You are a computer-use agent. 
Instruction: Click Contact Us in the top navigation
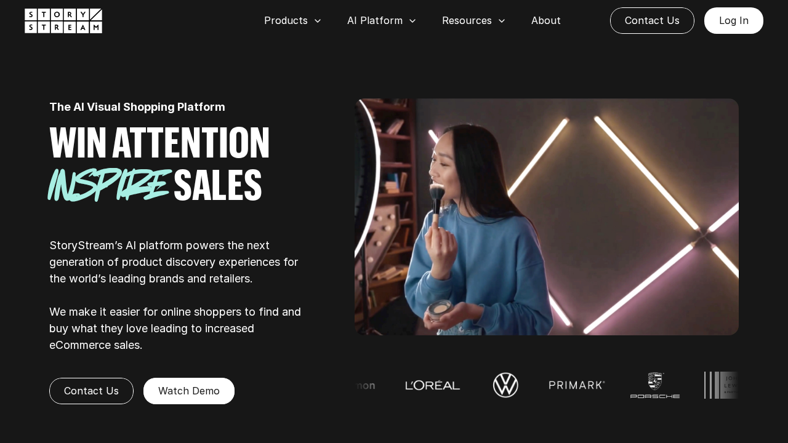652,20
